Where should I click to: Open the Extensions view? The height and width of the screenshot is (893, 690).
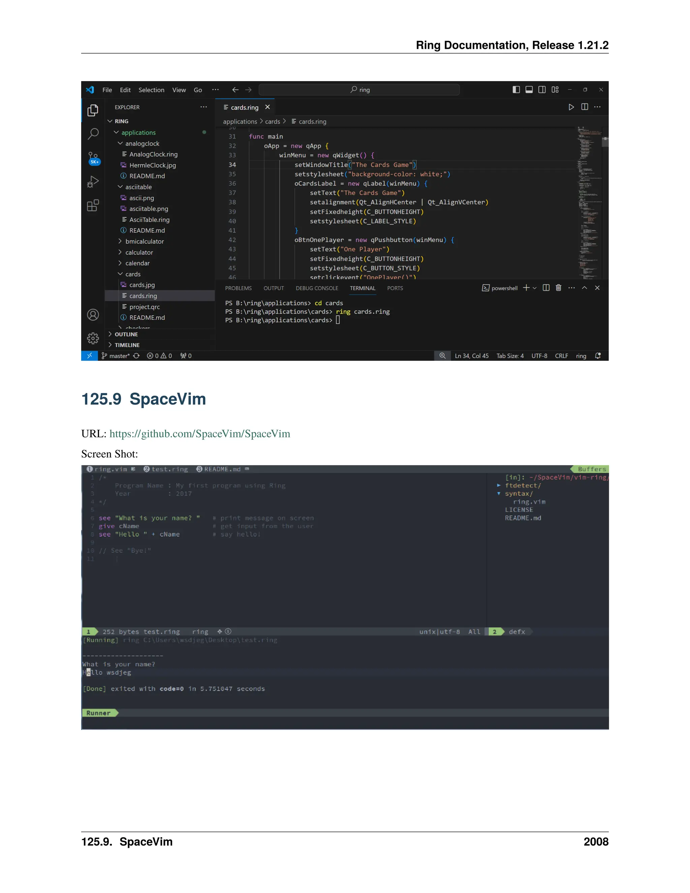click(x=93, y=205)
